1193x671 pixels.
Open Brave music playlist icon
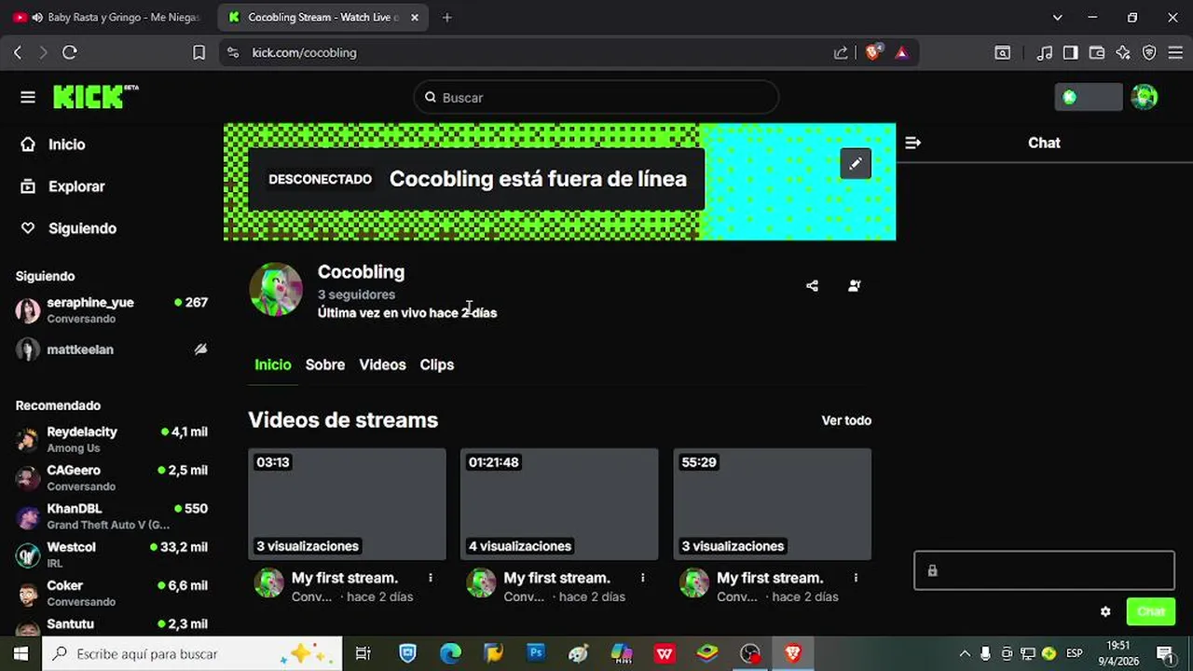click(1045, 53)
